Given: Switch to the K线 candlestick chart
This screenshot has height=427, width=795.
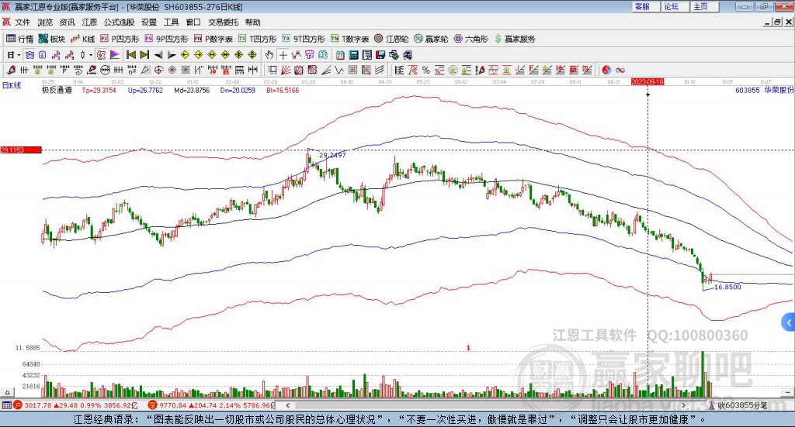Looking at the screenshot, I should coord(82,39).
